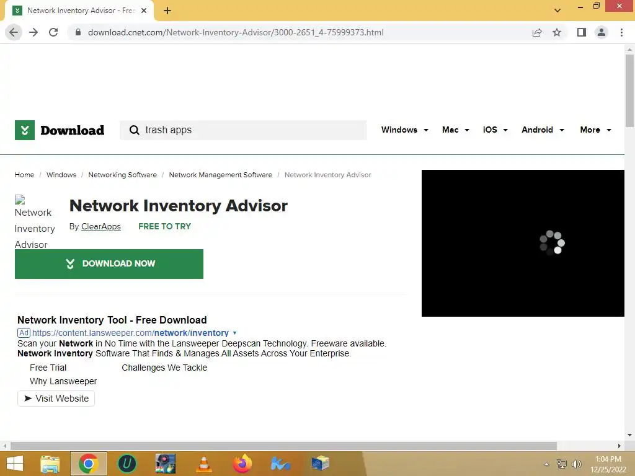Open Networking Software breadcrumb
The width and height of the screenshot is (635, 476).
point(122,175)
